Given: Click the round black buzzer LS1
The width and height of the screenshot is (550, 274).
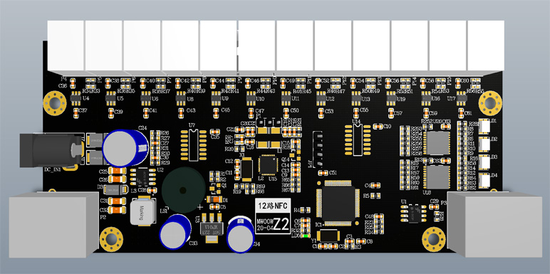Looking at the screenshot, I should pyautogui.click(x=183, y=190).
